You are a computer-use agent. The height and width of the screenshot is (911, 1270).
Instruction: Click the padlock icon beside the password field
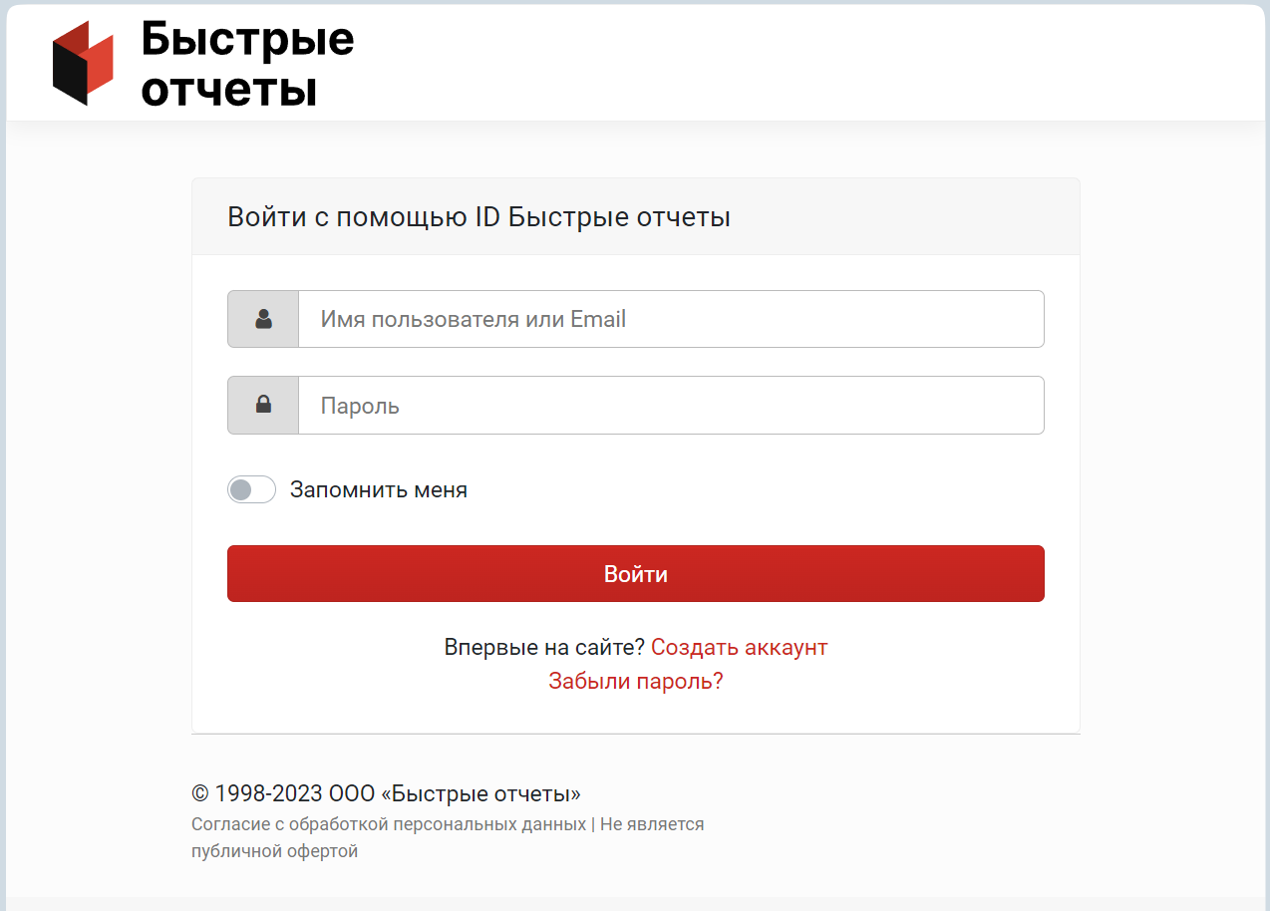pos(263,405)
